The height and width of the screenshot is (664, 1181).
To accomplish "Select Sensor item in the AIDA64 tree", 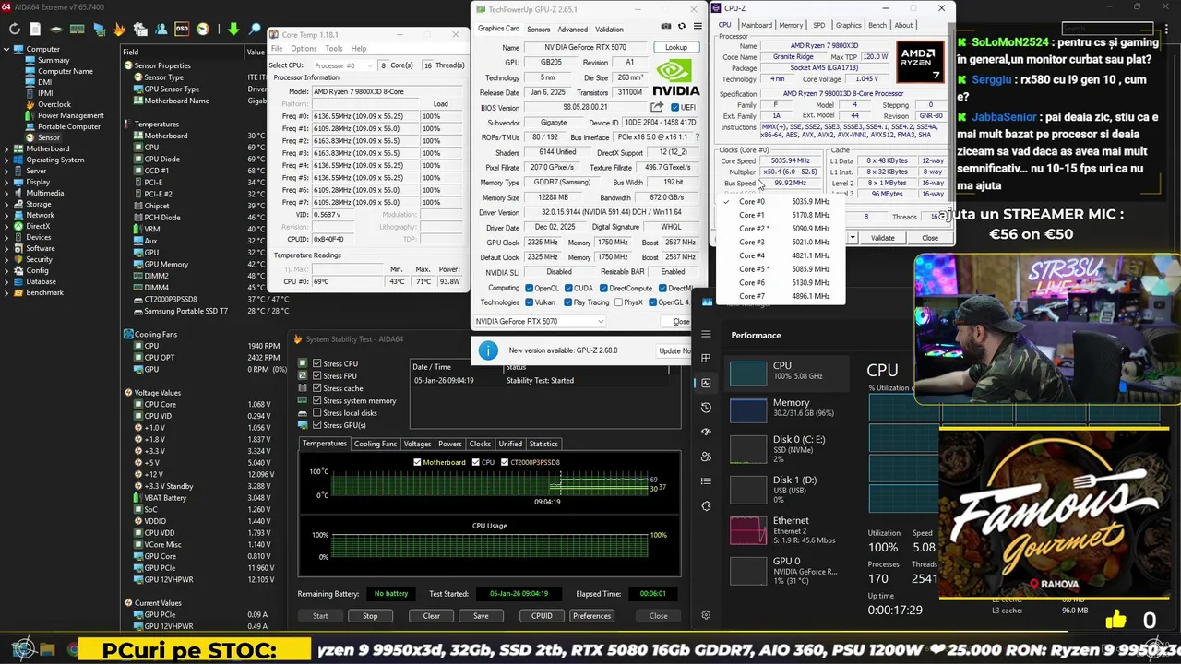I will click(48, 137).
